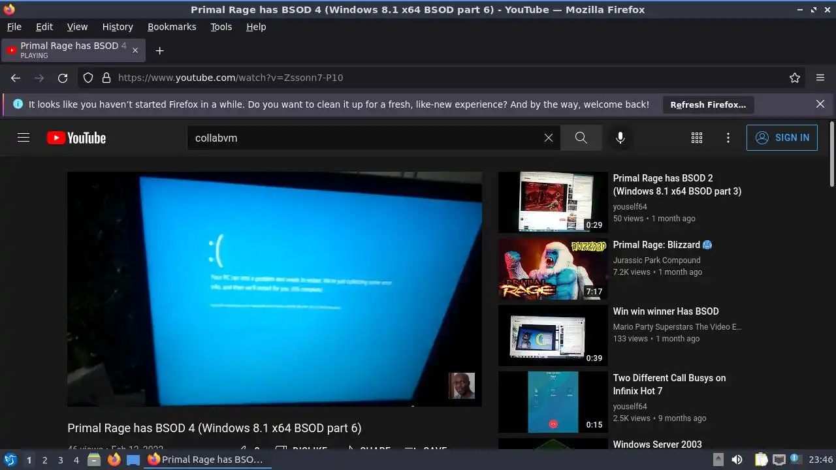Open the Tools menu
The height and width of the screenshot is (470, 836).
[x=221, y=27]
